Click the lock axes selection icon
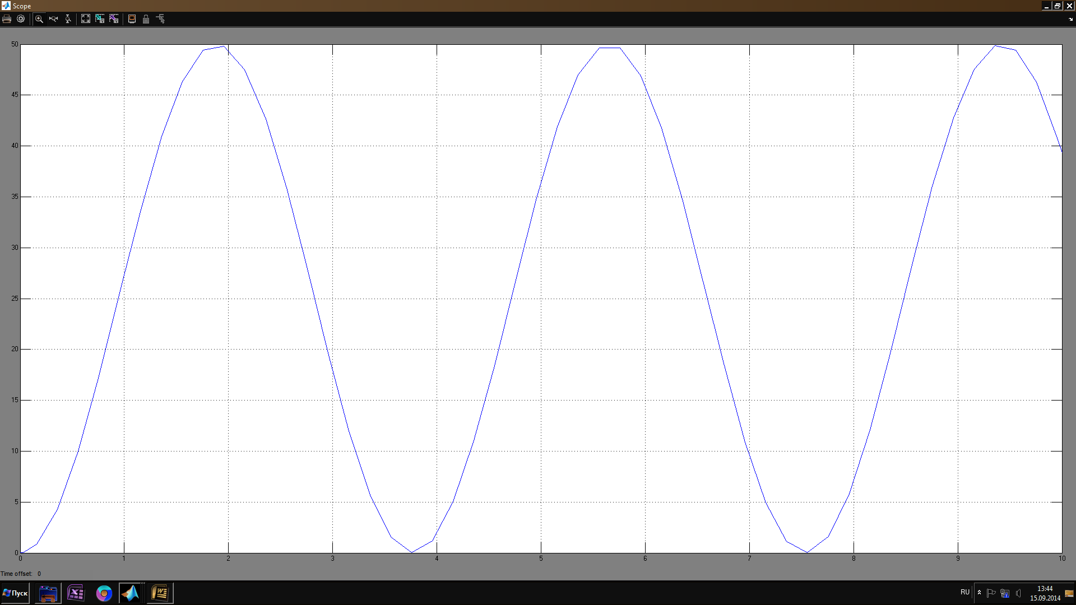 tap(146, 19)
